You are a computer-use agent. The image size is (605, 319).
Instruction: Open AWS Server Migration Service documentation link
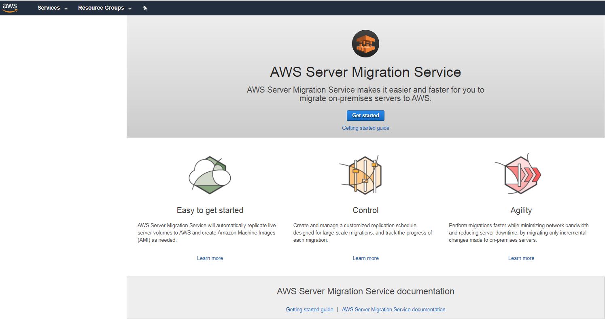pos(393,309)
